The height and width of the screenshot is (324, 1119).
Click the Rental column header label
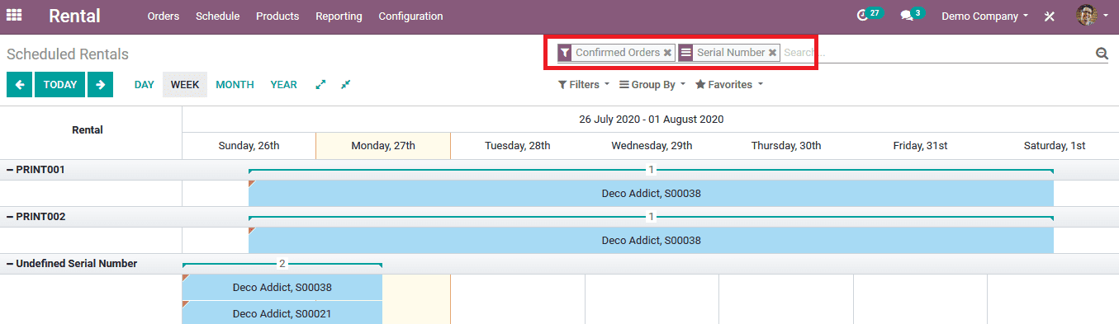(x=88, y=130)
